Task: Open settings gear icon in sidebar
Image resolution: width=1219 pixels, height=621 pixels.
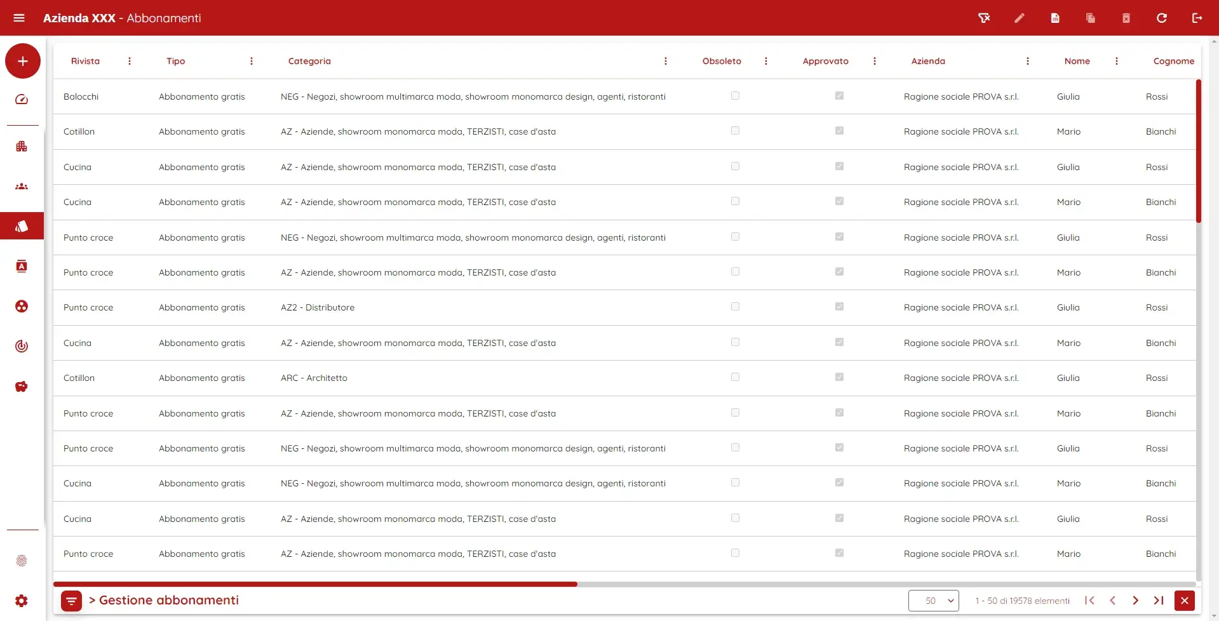Action: pos(22,601)
